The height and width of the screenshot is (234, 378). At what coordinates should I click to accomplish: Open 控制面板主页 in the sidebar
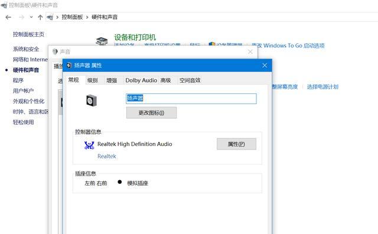pos(28,34)
